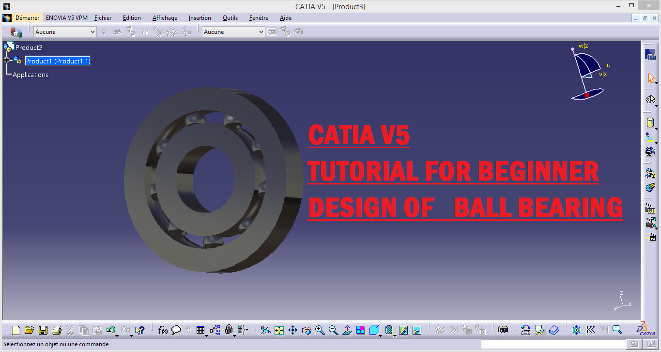
Task: Click the New document icon
Action: pyautogui.click(x=16, y=330)
